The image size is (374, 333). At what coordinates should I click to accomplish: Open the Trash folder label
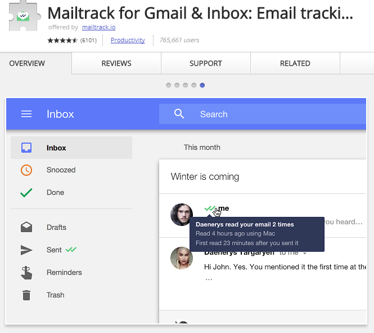[x=55, y=295]
